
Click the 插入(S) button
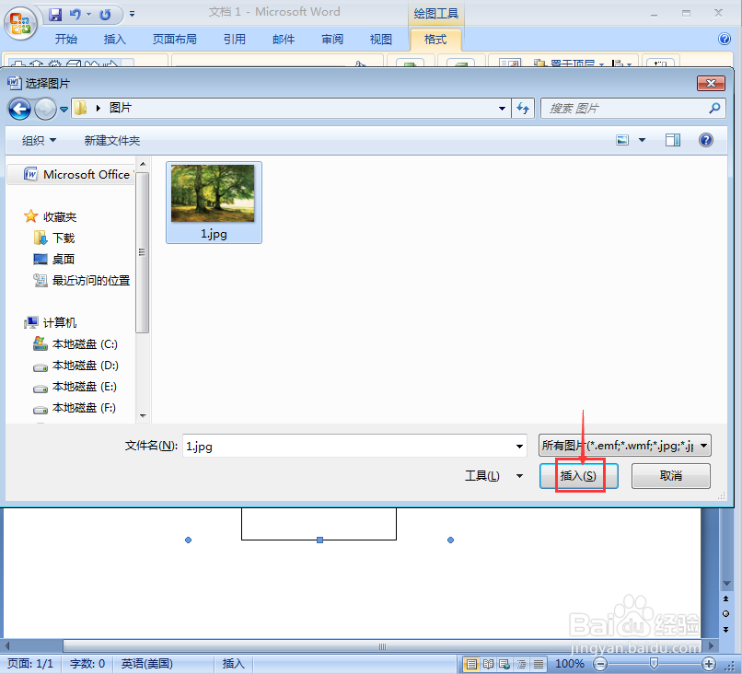coord(579,476)
